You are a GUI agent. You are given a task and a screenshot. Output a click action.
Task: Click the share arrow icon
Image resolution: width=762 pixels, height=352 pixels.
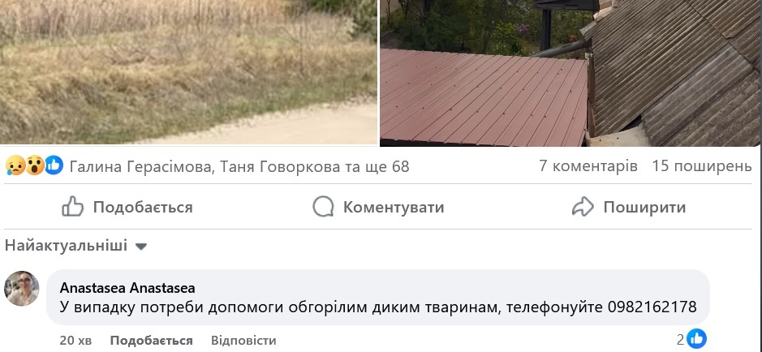point(583,207)
